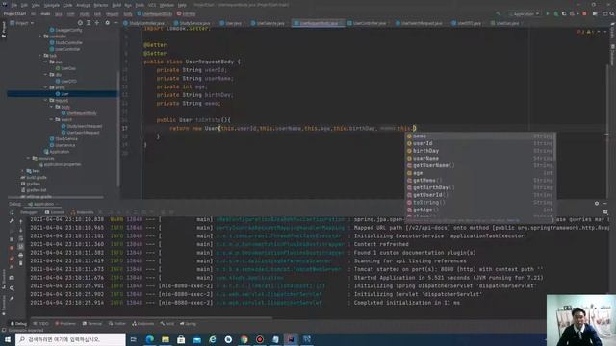Click the Build project hammer icon
This screenshot has width=616, height=346.
(499, 14)
